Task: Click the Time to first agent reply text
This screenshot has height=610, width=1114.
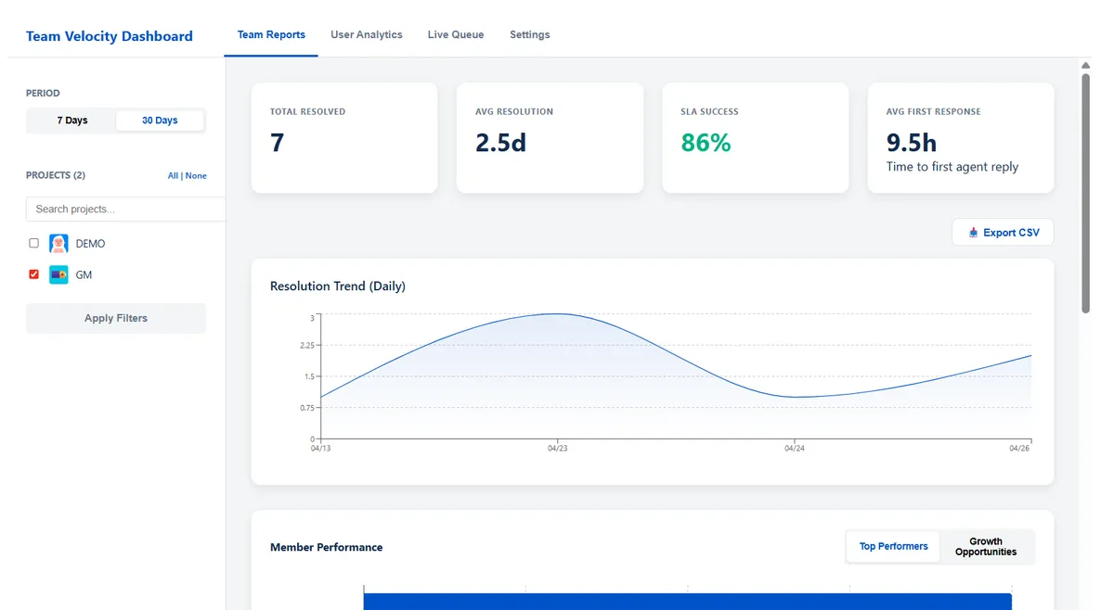Action: pyautogui.click(x=952, y=167)
